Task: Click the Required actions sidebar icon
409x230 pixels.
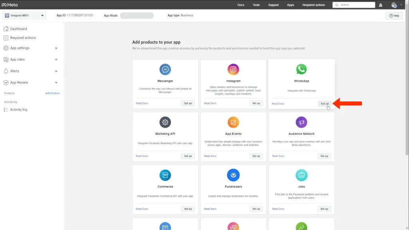Action: (x=6, y=38)
